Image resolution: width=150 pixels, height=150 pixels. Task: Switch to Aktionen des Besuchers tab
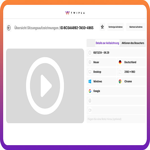(133, 43)
